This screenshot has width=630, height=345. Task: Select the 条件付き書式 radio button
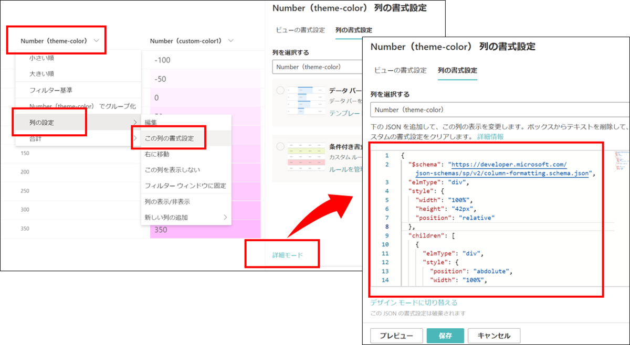[x=280, y=146]
